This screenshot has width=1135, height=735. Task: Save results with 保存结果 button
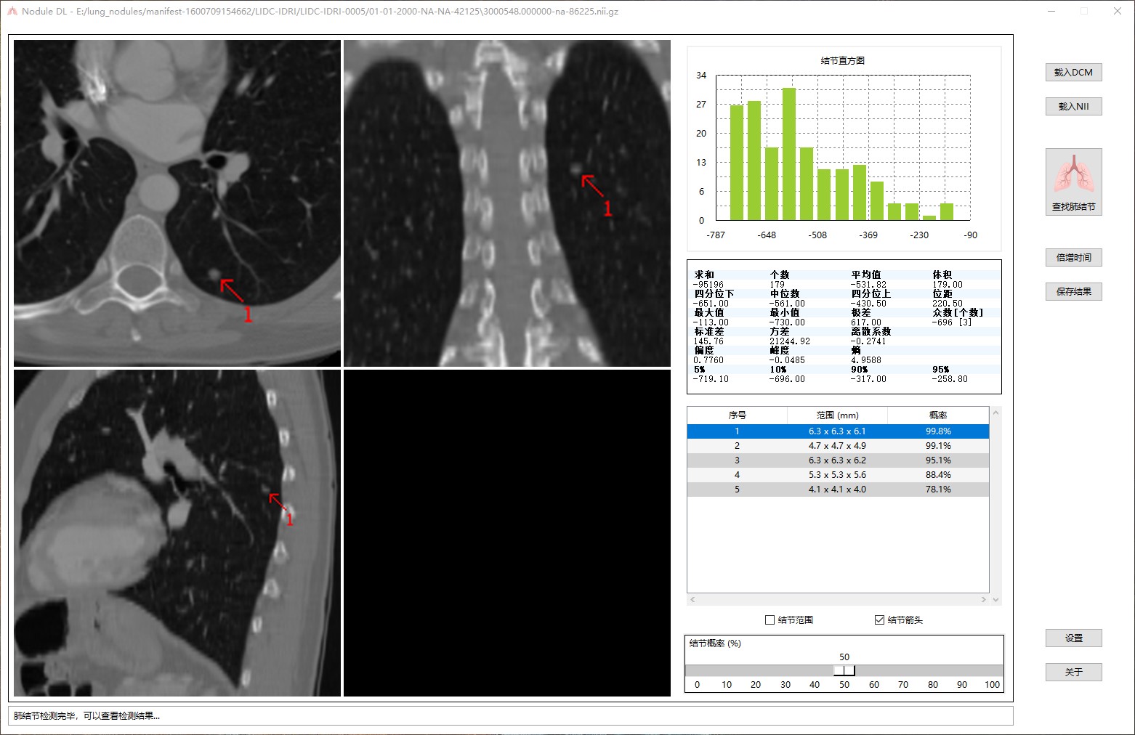tap(1073, 291)
